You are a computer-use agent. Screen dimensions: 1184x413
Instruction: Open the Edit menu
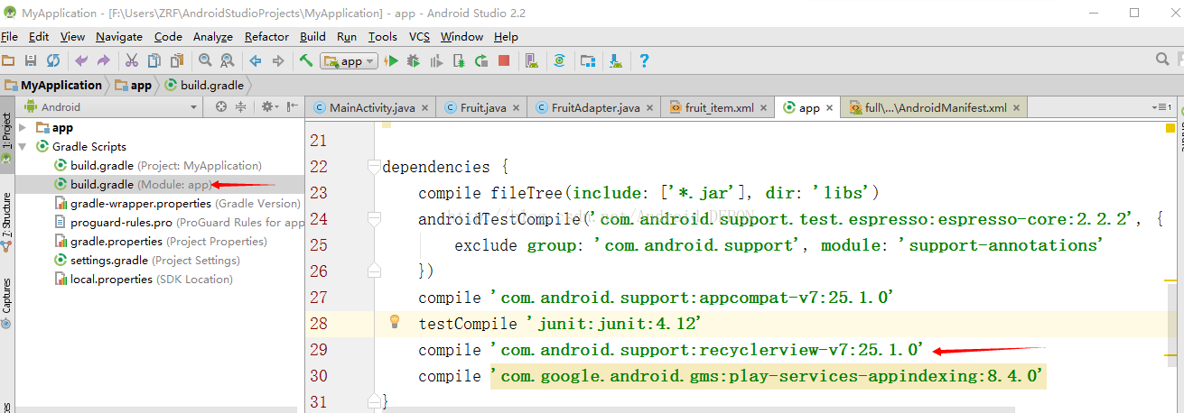click(x=39, y=37)
